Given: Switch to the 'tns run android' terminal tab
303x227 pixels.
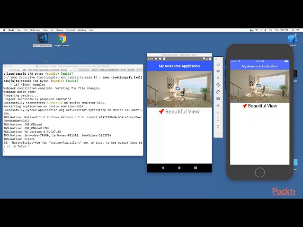Looking at the screenshot, I should [x=38, y=70].
